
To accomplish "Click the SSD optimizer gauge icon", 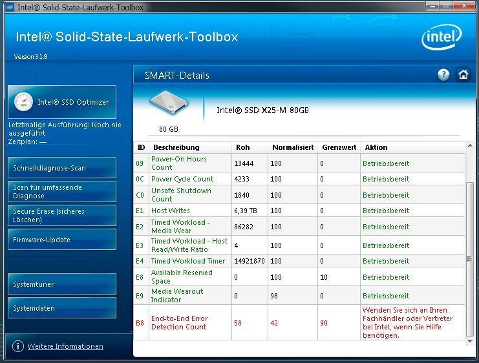I will point(23,102).
